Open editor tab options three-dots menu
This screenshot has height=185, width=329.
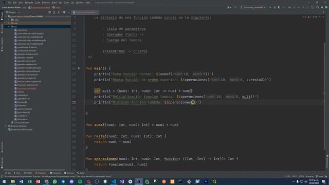(x=323, y=12)
